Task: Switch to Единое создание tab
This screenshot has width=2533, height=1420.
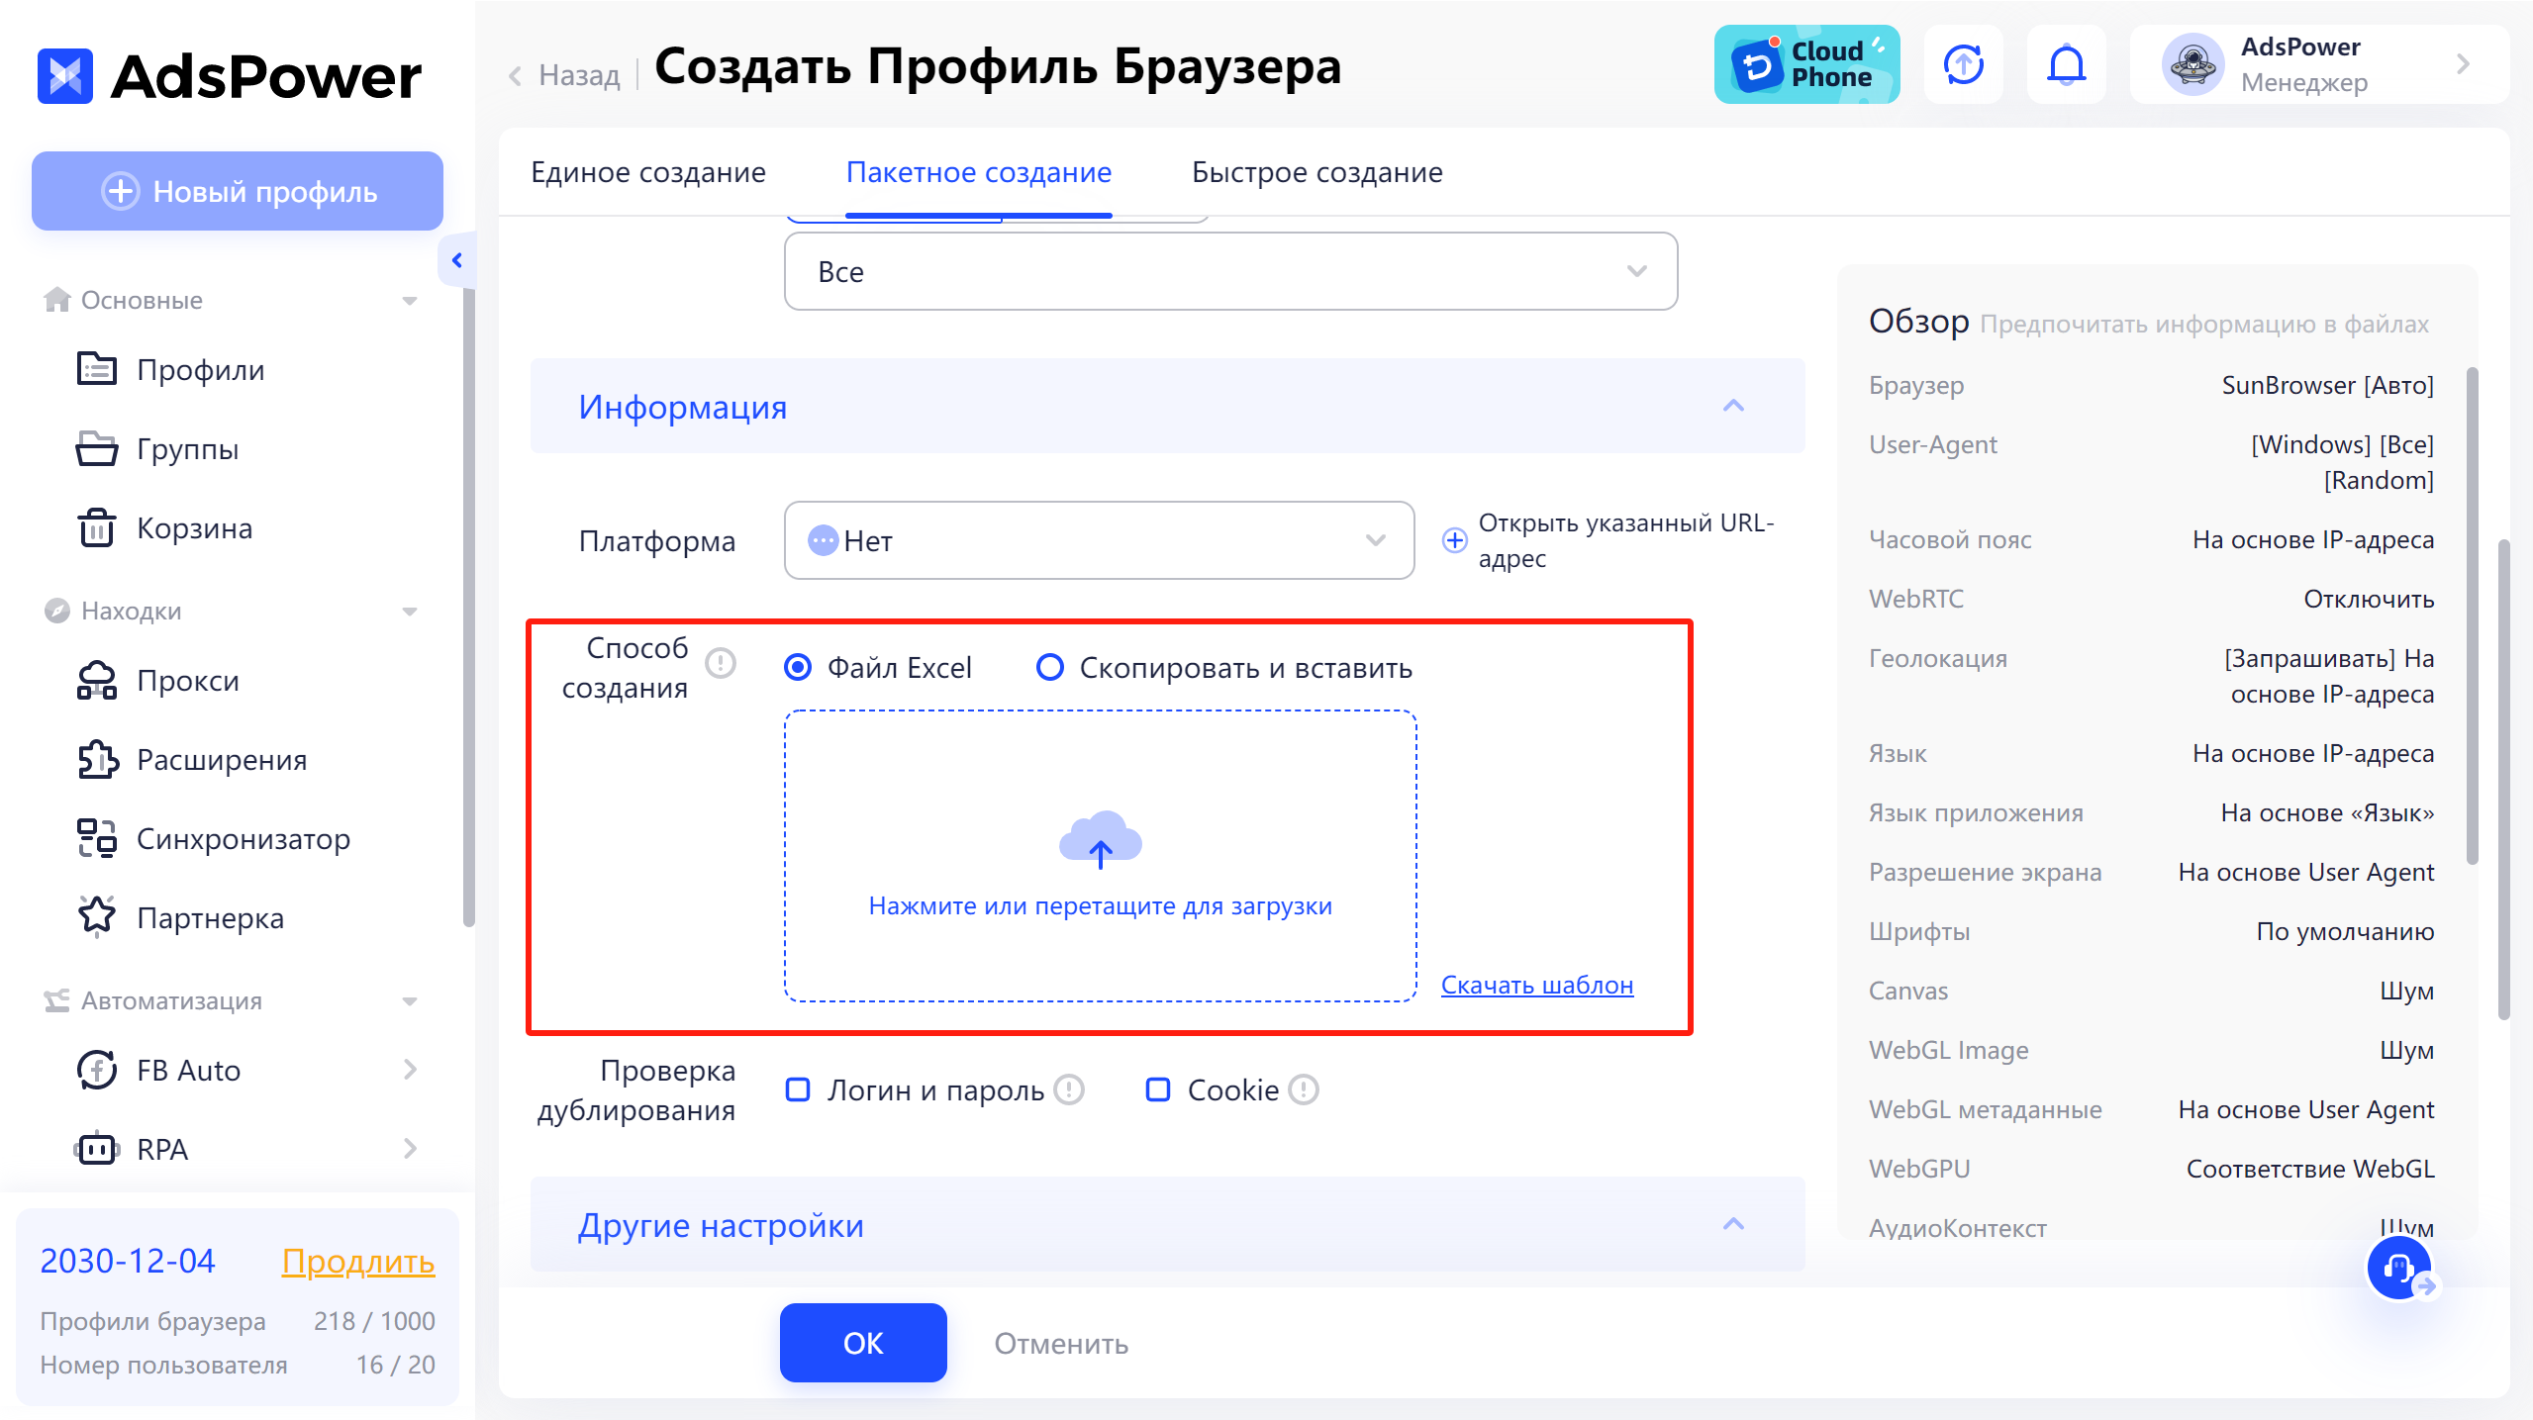Action: (648, 172)
